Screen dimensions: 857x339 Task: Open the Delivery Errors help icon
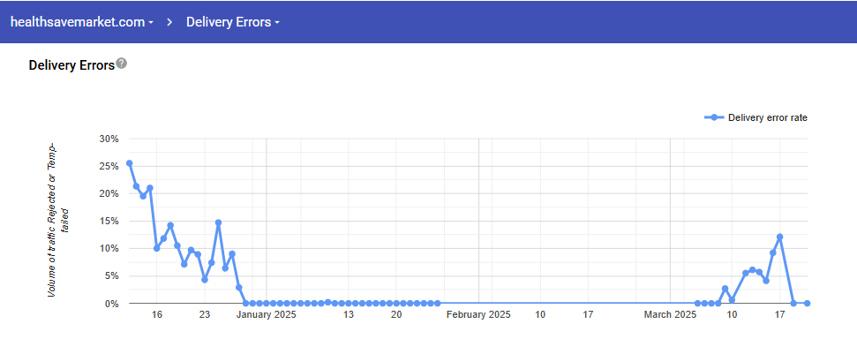coord(121,64)
